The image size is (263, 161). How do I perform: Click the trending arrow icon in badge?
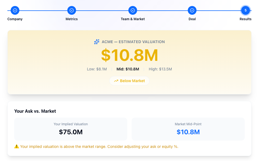click(x=116, y=81)
